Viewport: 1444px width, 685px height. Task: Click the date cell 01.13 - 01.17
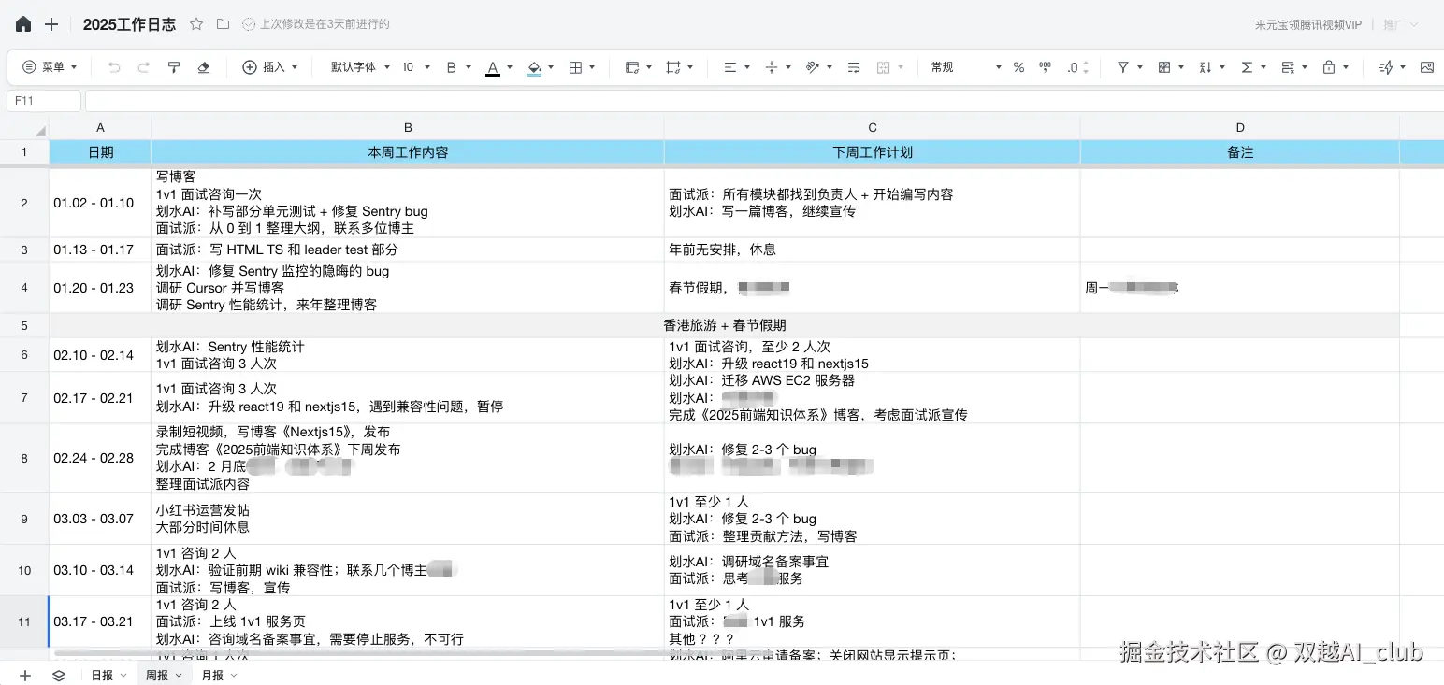(x=100, y=250)
